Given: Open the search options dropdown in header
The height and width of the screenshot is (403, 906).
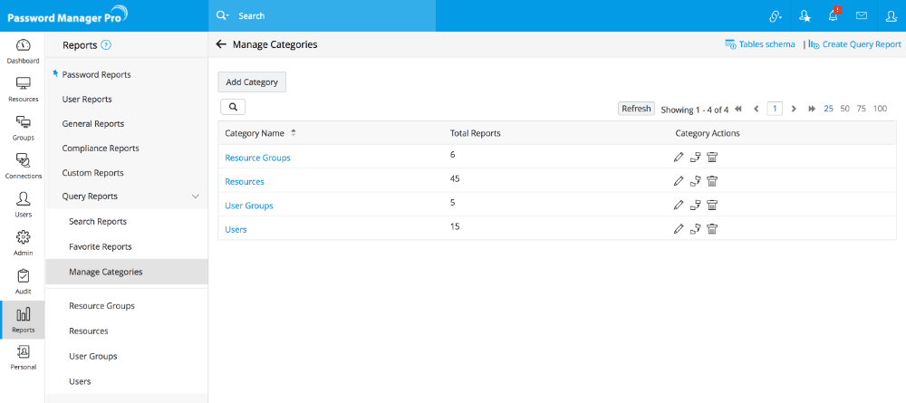Looking at the screenshot, I should [x=224, y=16].
